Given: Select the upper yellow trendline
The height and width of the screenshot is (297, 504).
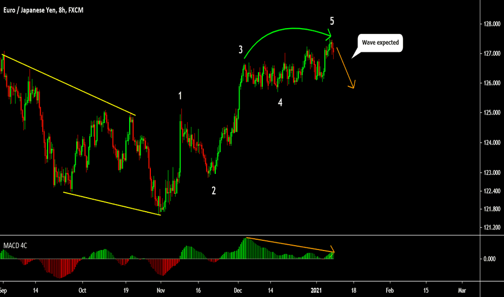Looking at the screenshot, I should (x=69, y=85).
